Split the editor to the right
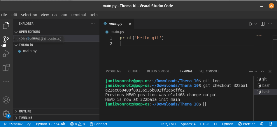 click(262, 24)
